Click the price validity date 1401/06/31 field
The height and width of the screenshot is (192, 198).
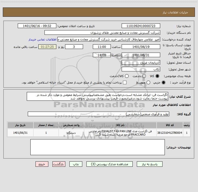tap(141, 55)
